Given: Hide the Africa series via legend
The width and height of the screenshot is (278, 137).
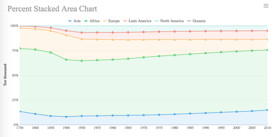Looking at the screenshot, I should 92,21.
